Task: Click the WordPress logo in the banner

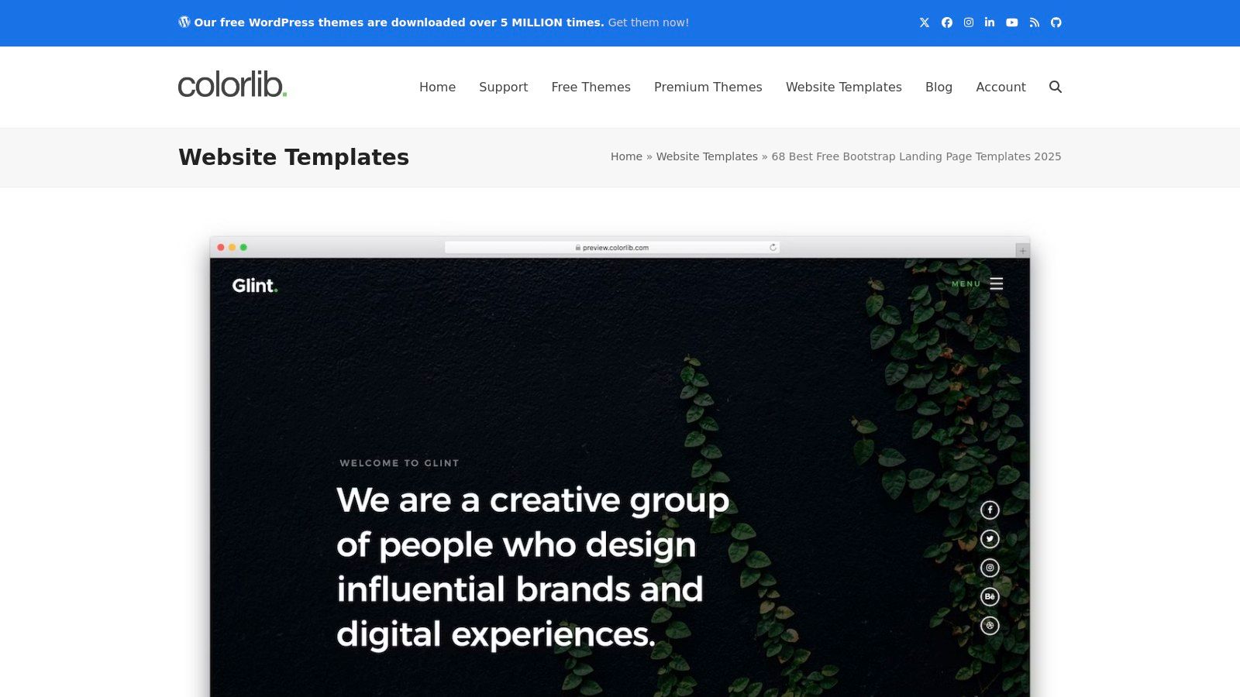Action: [x=183, y=22]
